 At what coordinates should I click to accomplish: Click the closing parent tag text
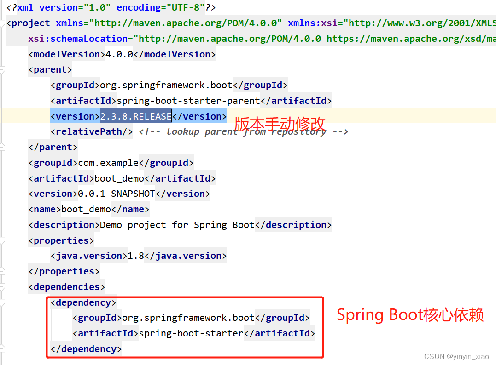pos(53,147)
